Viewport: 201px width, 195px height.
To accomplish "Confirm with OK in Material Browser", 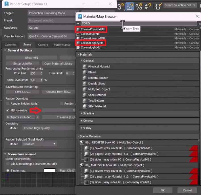I will (x=163, y=190).
